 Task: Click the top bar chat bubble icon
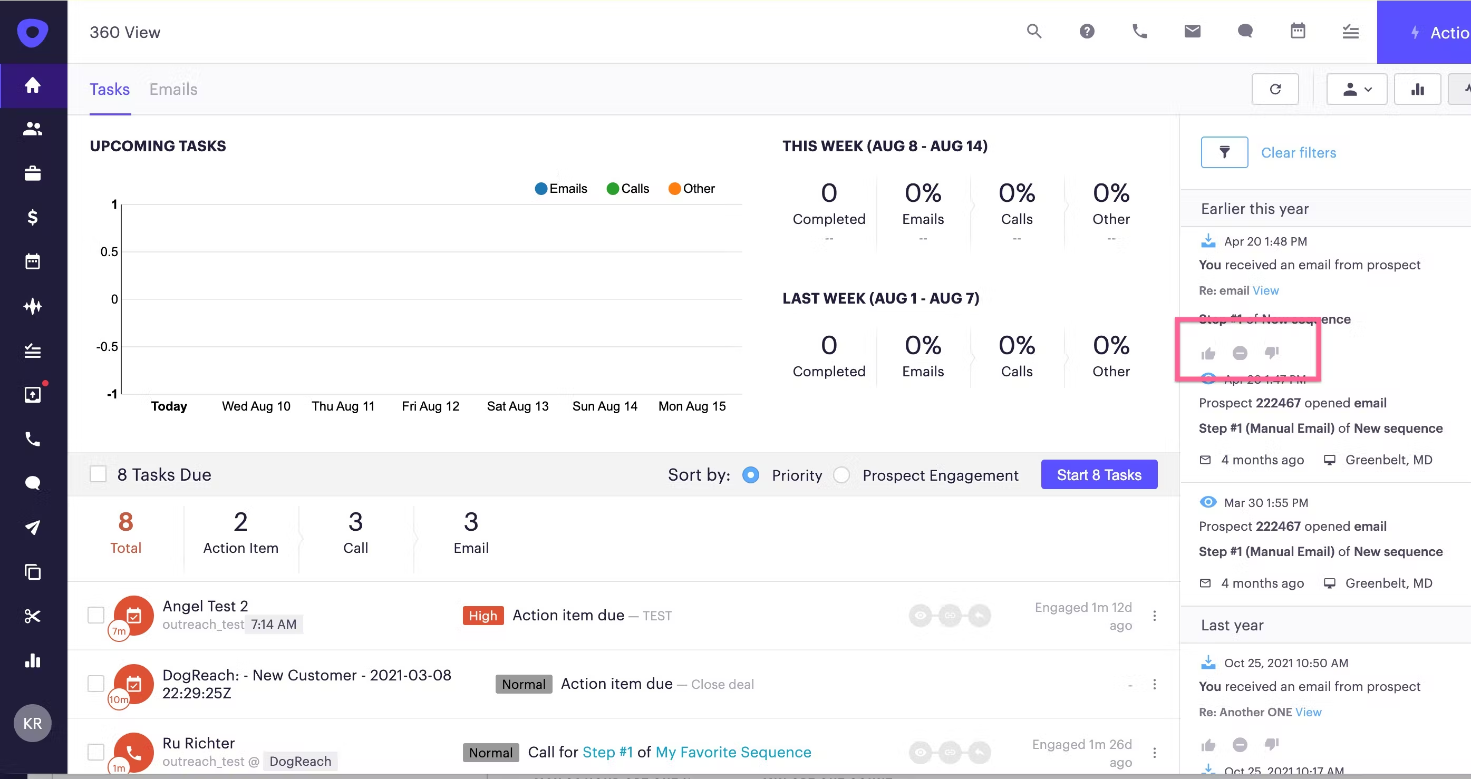[x=1245, y=32]
